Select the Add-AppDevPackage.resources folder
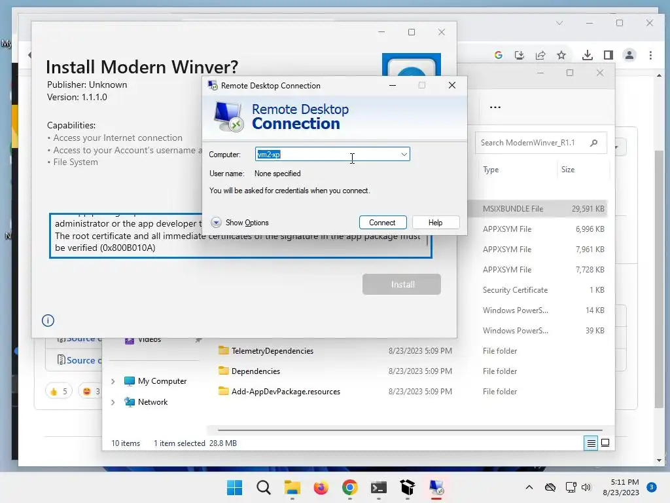 [286, 392]
